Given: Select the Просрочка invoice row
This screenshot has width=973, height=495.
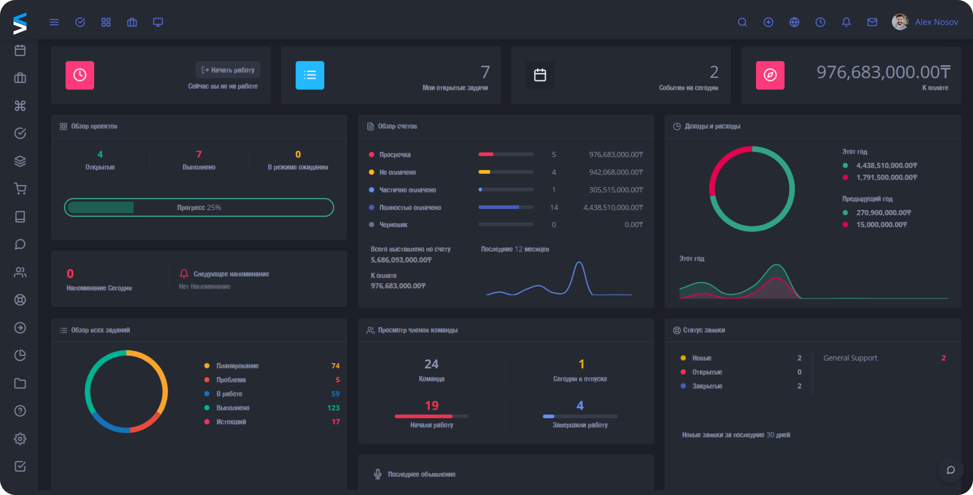Looking at the screenshot, I should click(x=395, y=155).
